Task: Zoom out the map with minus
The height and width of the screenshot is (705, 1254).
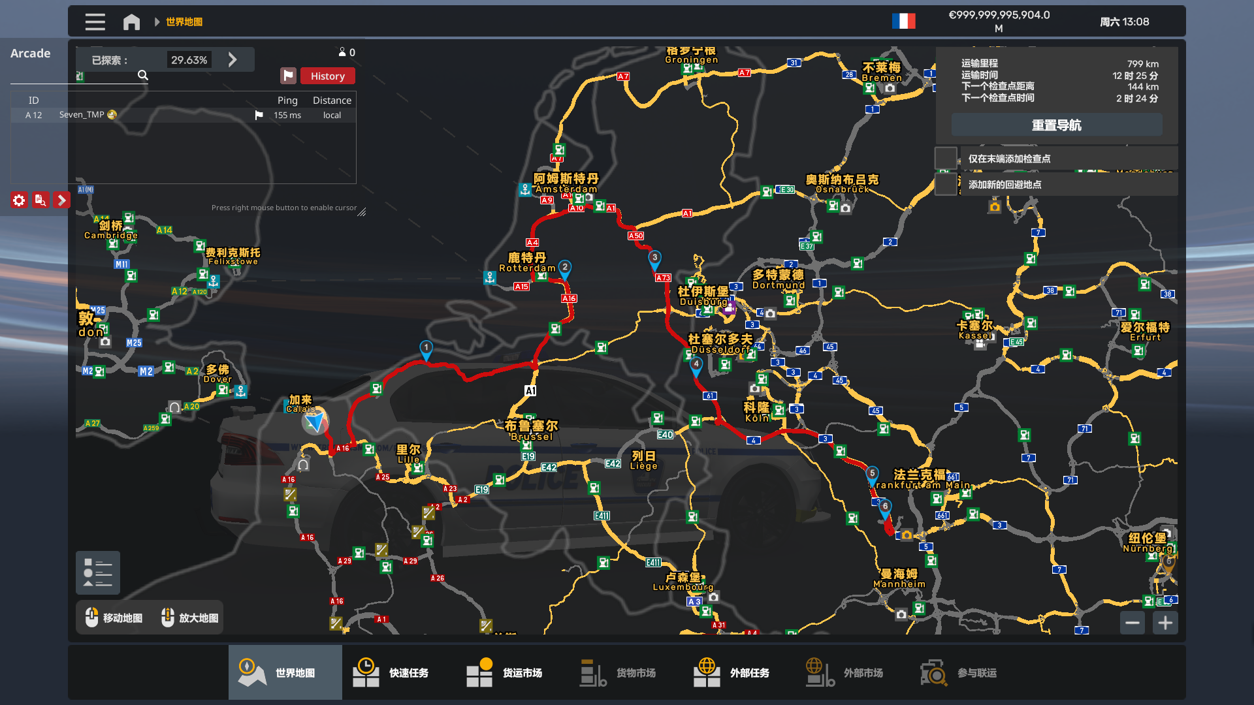Action: click(x=1133, y=623)
